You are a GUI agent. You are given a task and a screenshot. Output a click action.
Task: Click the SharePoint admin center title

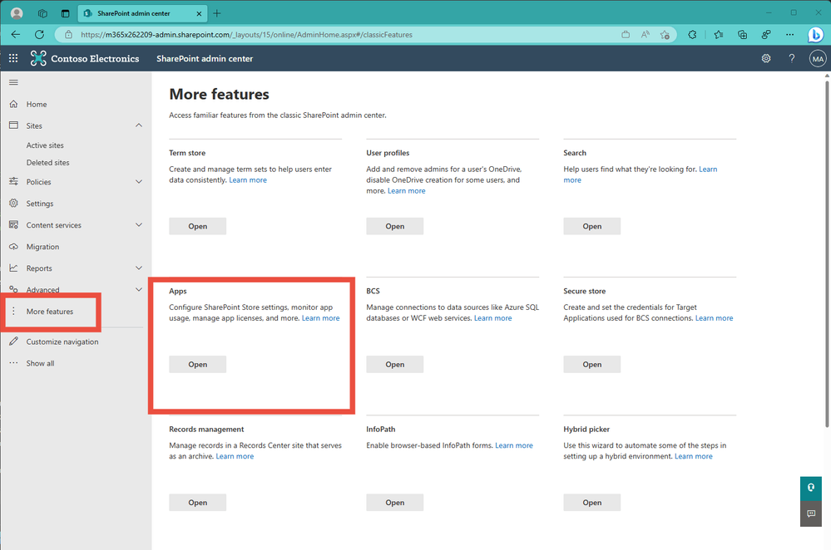click(x=205, y=59)
